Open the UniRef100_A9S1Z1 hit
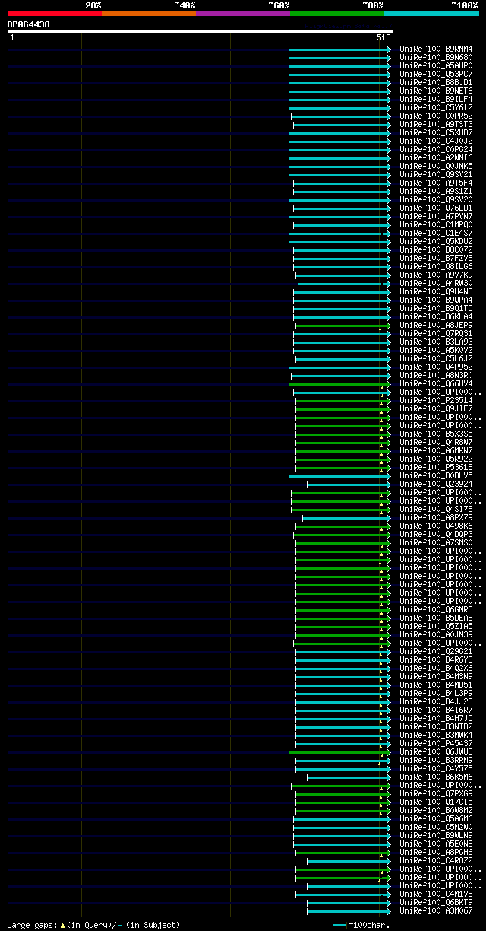 (436, 191)
